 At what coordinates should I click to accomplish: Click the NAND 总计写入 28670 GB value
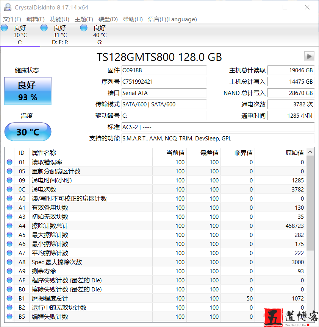tap(291, 93)
